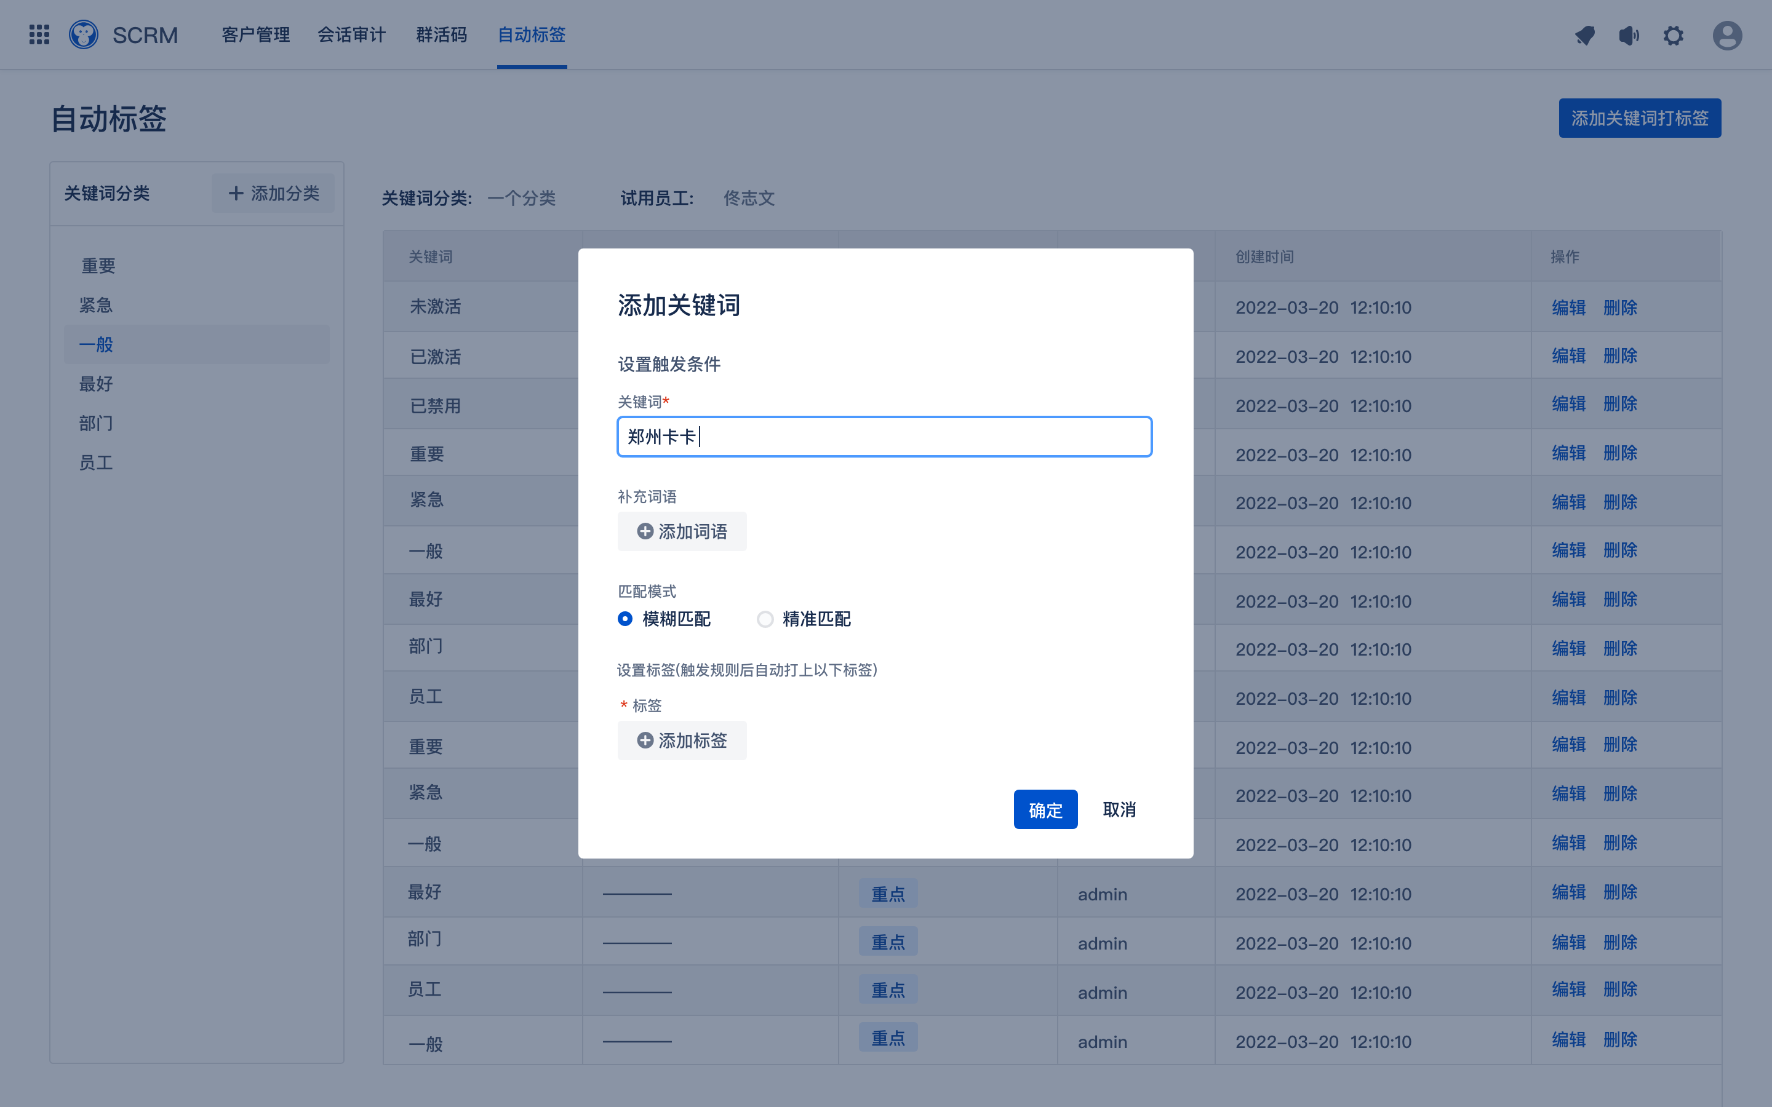
Task: Select 最好 category in sidebar
Action: click(x=96, y=384)
